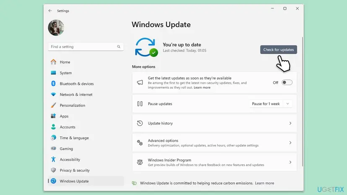347x195 pixels.
Task: Click the Bluetooth & devices icon
Action: point(53,84)
